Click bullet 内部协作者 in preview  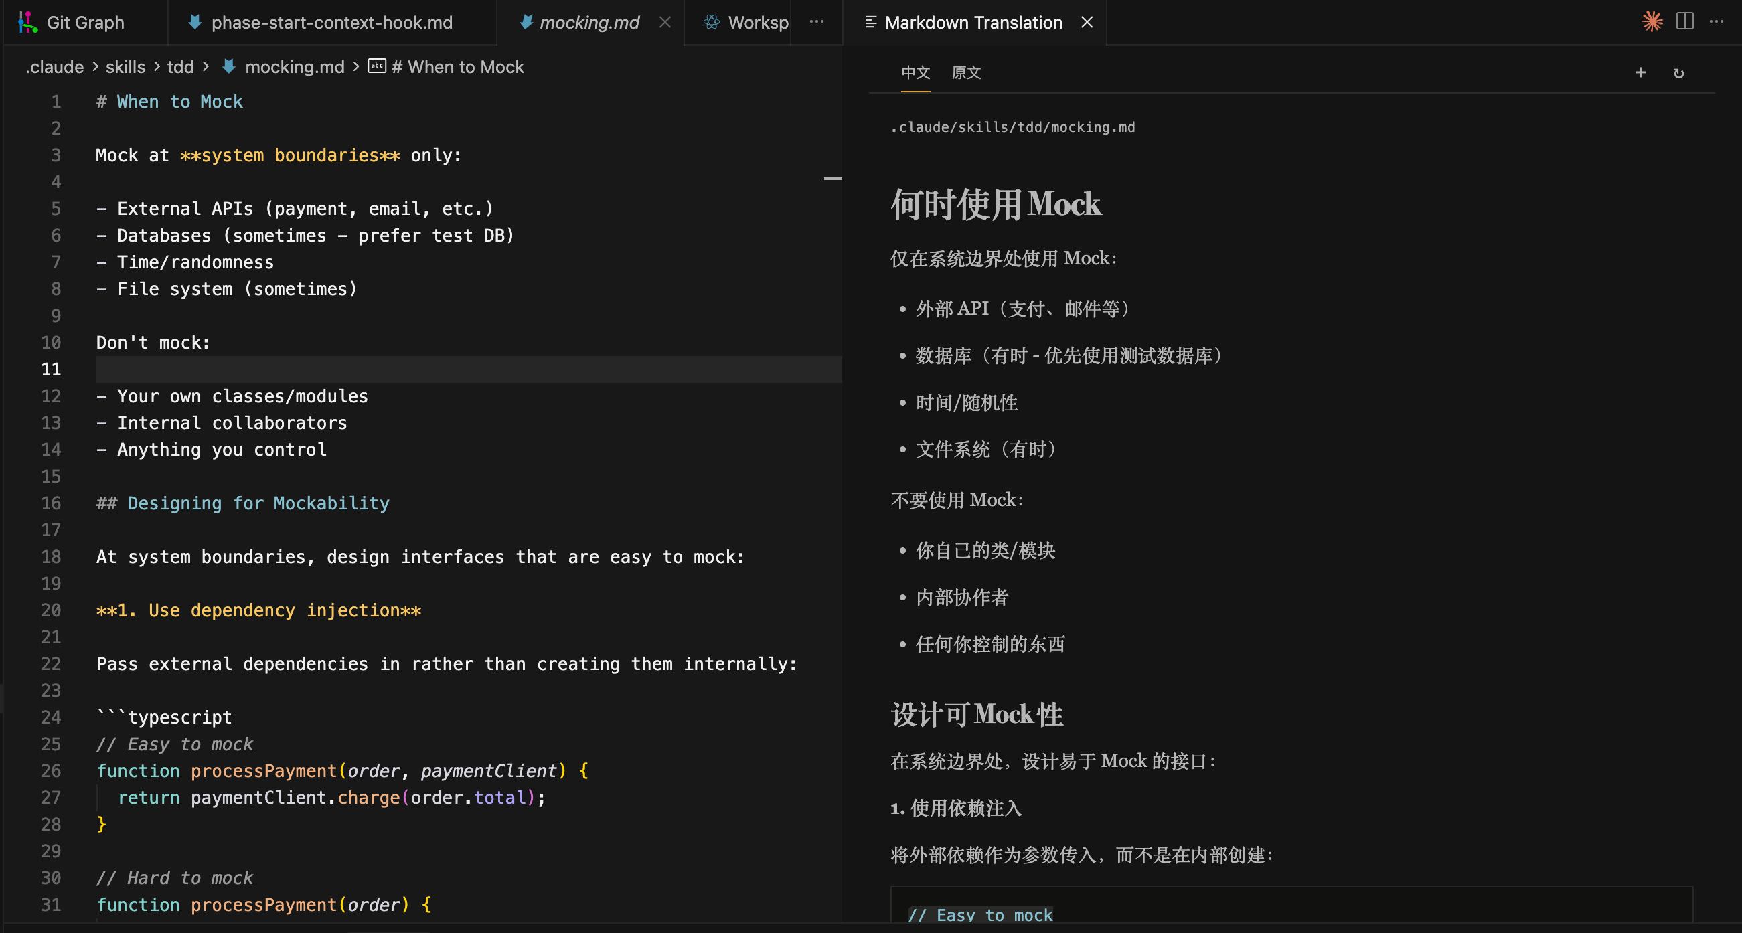(x=961, y=598)
